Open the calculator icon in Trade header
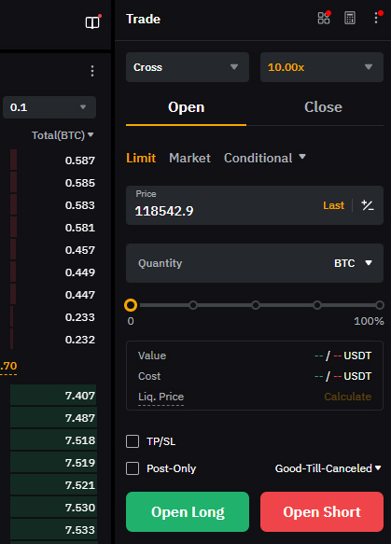Screen dimensions: 391x544 point(350,18)
